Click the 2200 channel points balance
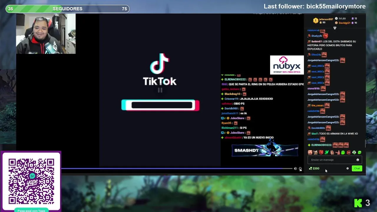The width and height of the screenshot is (377, 212). coord(314,168)
